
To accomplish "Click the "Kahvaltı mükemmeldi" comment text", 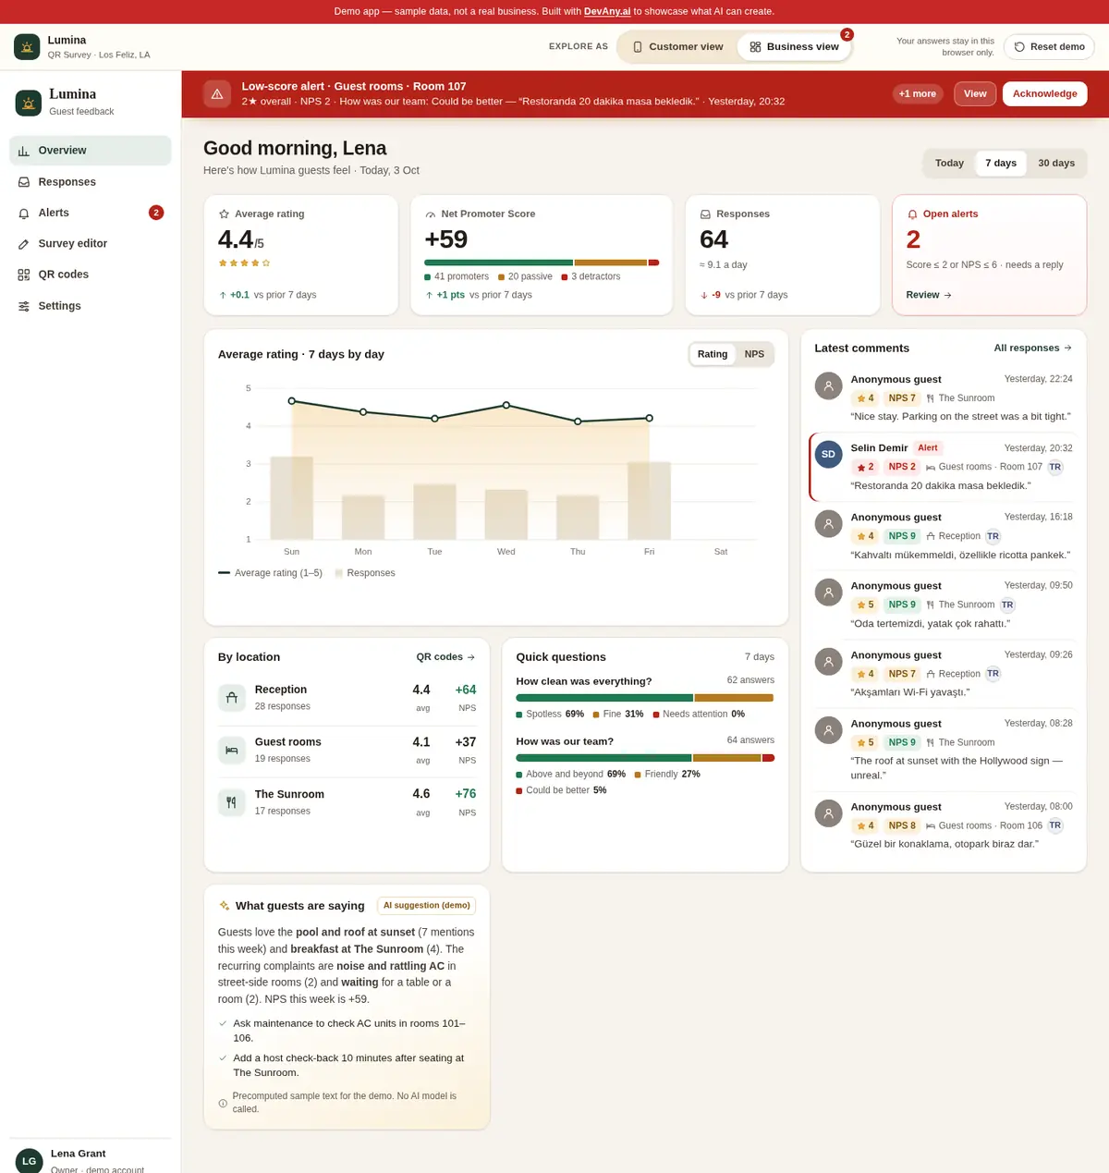I will click(x=960, y=556).
